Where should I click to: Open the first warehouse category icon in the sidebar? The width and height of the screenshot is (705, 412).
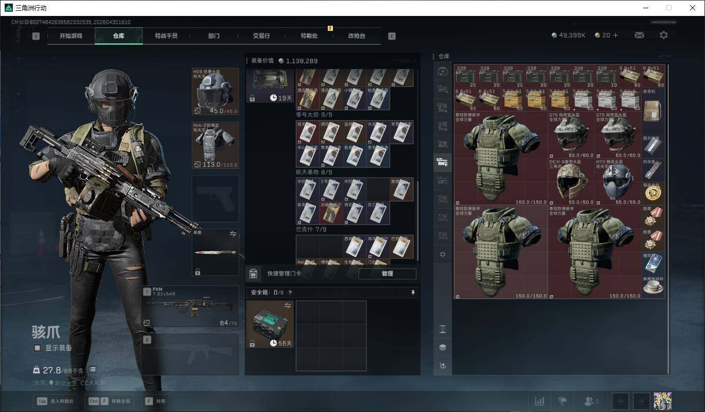(442, 72)
